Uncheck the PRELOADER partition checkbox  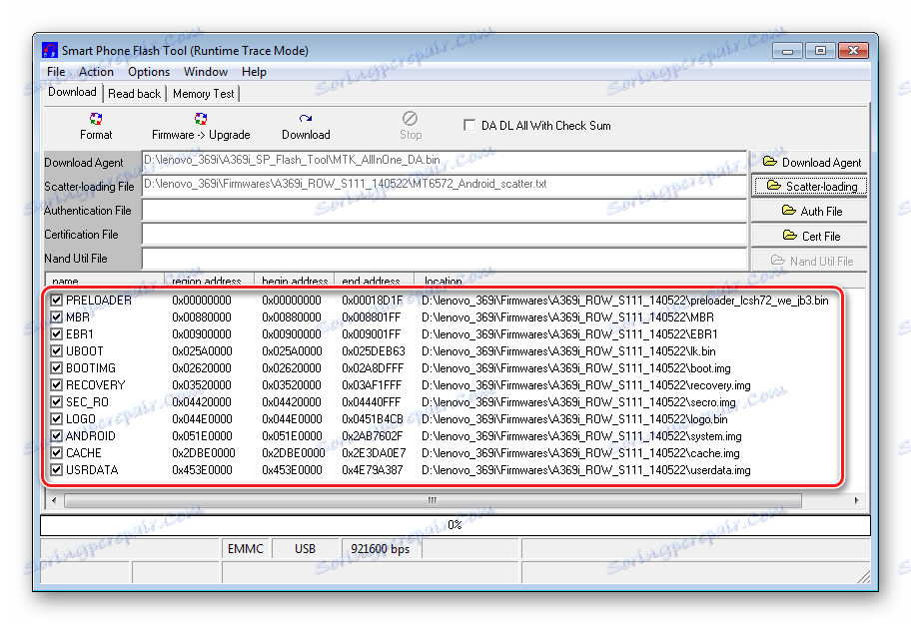pyautogui.click(x=56, y=301)
